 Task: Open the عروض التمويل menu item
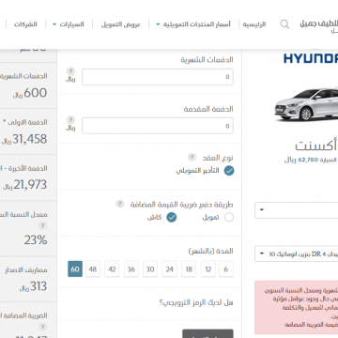pyautogui.click(x=121, y=24)
